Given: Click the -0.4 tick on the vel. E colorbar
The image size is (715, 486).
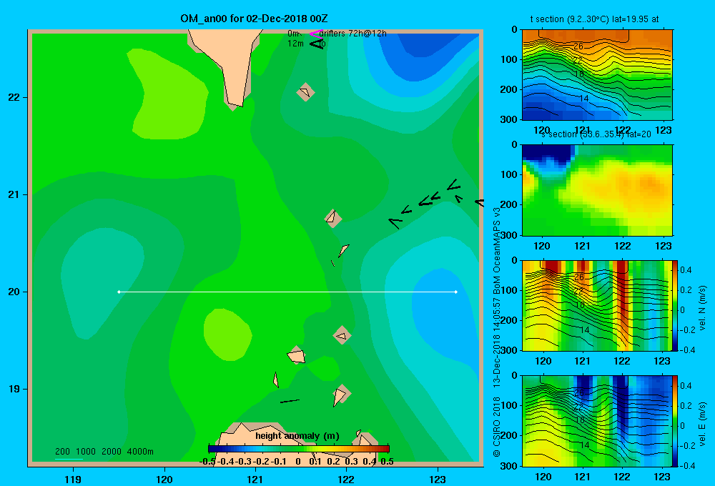Looking at the screenshot, I should tap(686, 465).
